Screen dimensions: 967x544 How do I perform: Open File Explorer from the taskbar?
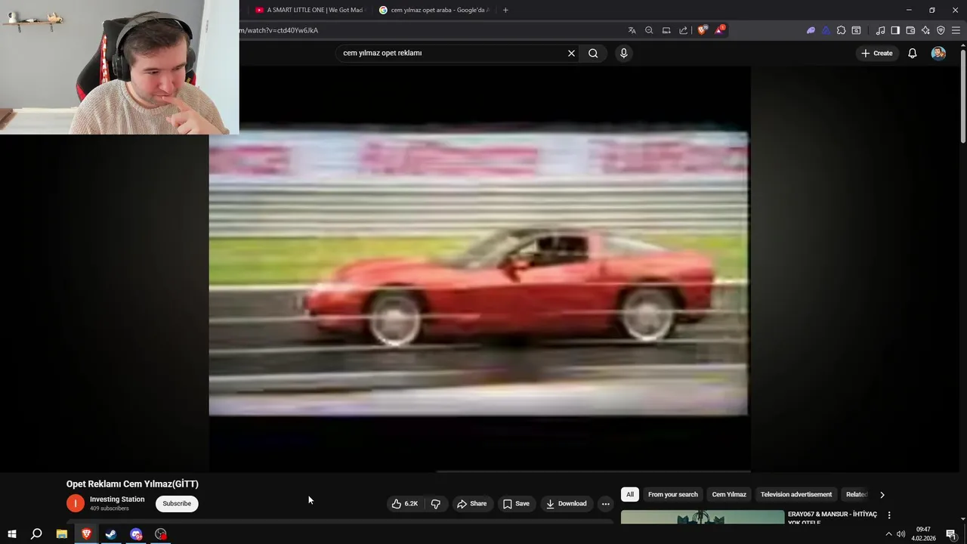click(x=62, y=534)
